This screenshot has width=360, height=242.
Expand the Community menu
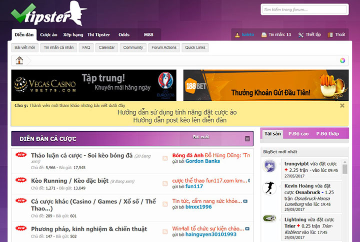click(x=133, y=48)
